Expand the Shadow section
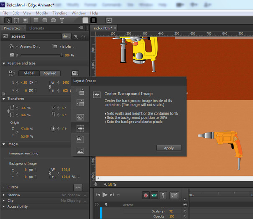The height and width of the screenshot is (219, 253). 4,195
